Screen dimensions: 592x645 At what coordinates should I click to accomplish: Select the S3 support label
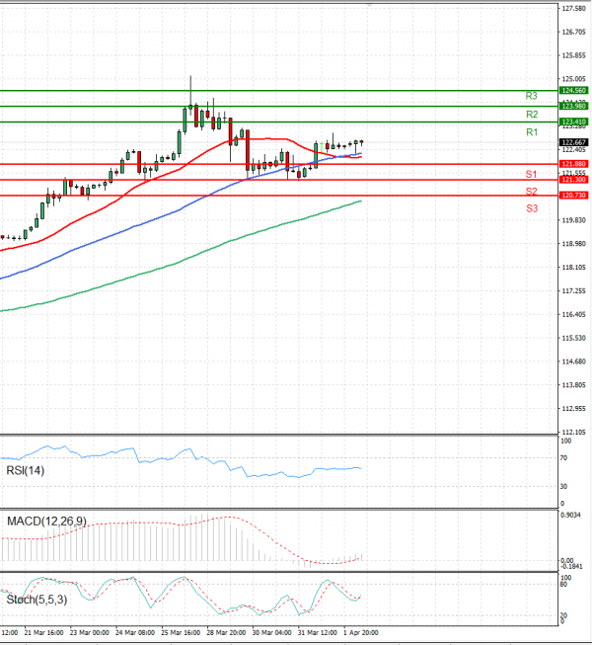[x=531, y=208]
